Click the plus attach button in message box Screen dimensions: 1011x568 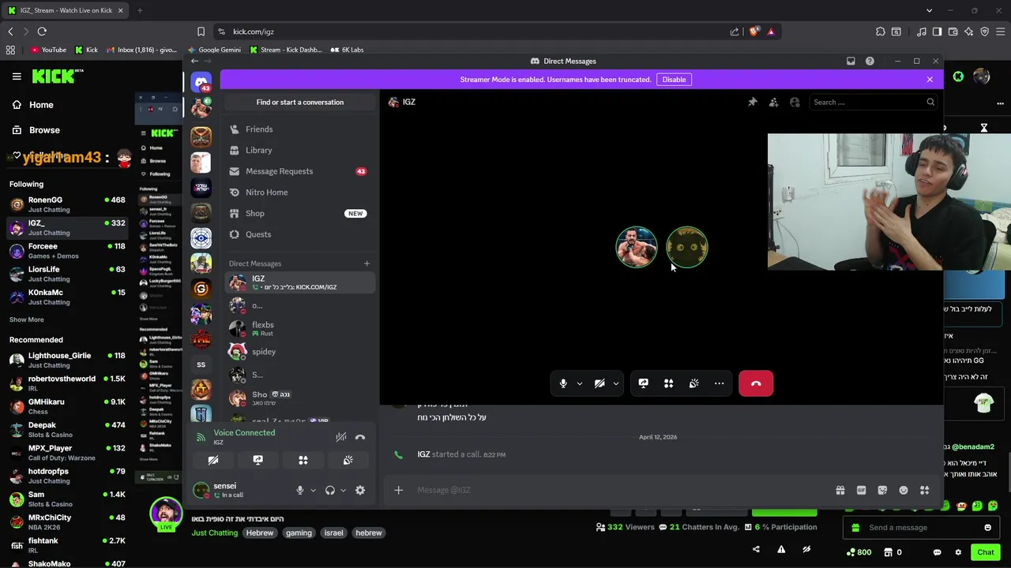(398, 490)
